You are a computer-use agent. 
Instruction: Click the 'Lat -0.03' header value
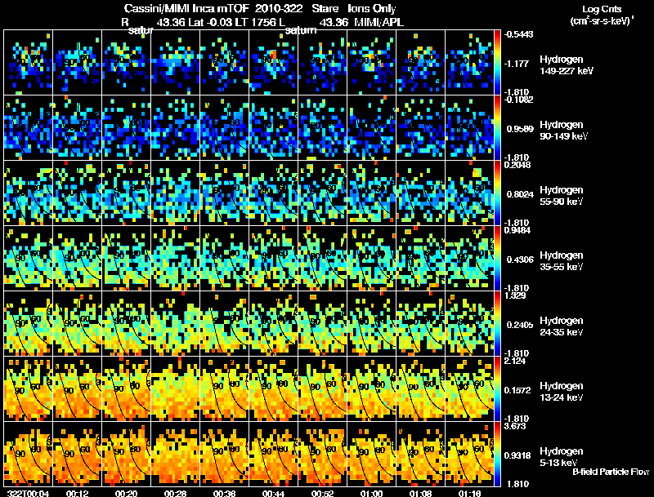click(x=210, y=22)
